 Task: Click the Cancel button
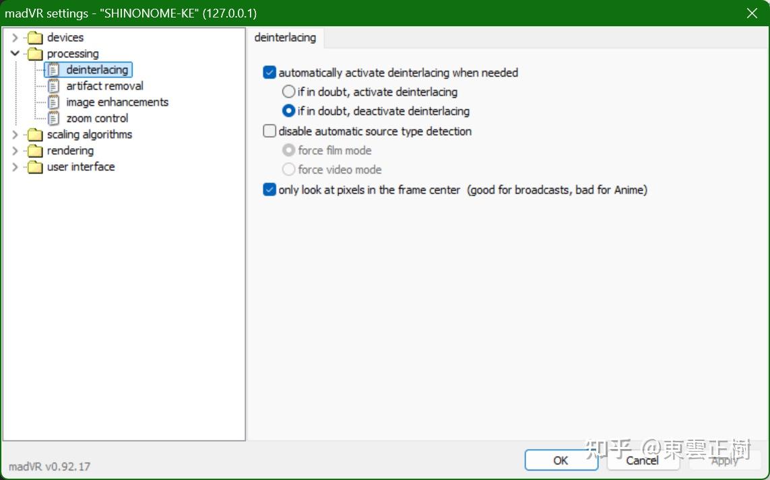point(642,460)
